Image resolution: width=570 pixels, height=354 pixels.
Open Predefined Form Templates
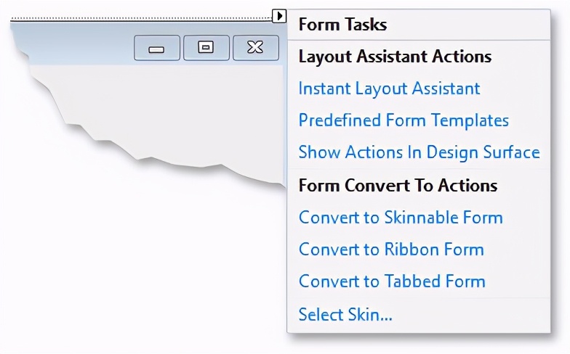point(404,120)
